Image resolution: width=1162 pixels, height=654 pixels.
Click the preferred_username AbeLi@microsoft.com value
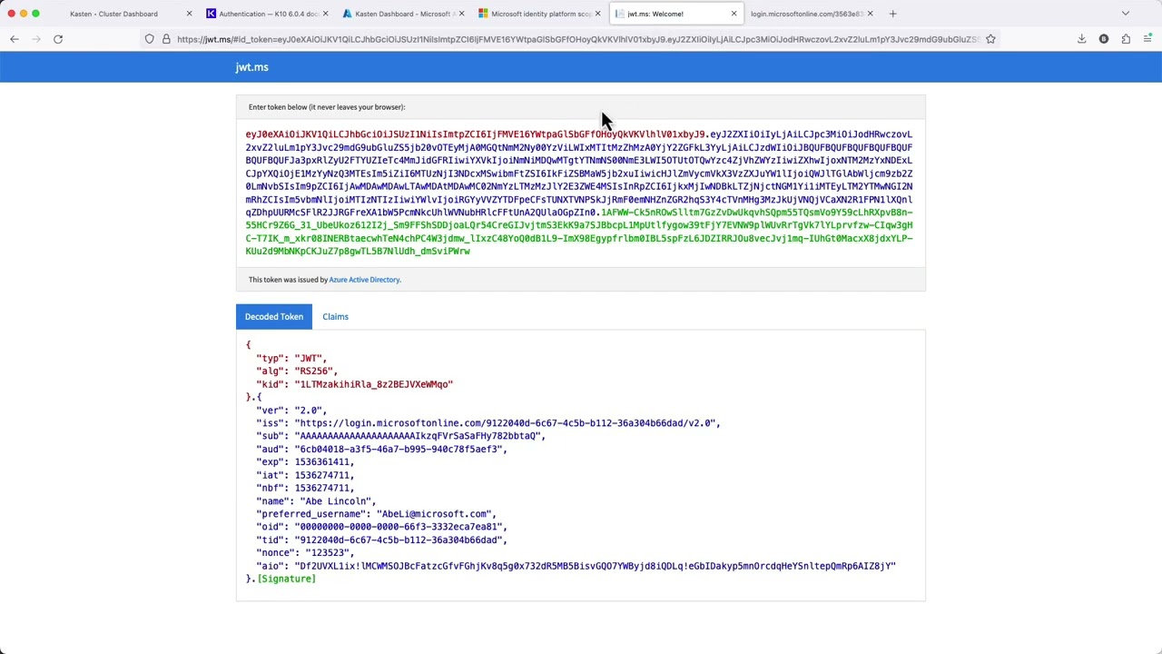click(x=436, y=514)
